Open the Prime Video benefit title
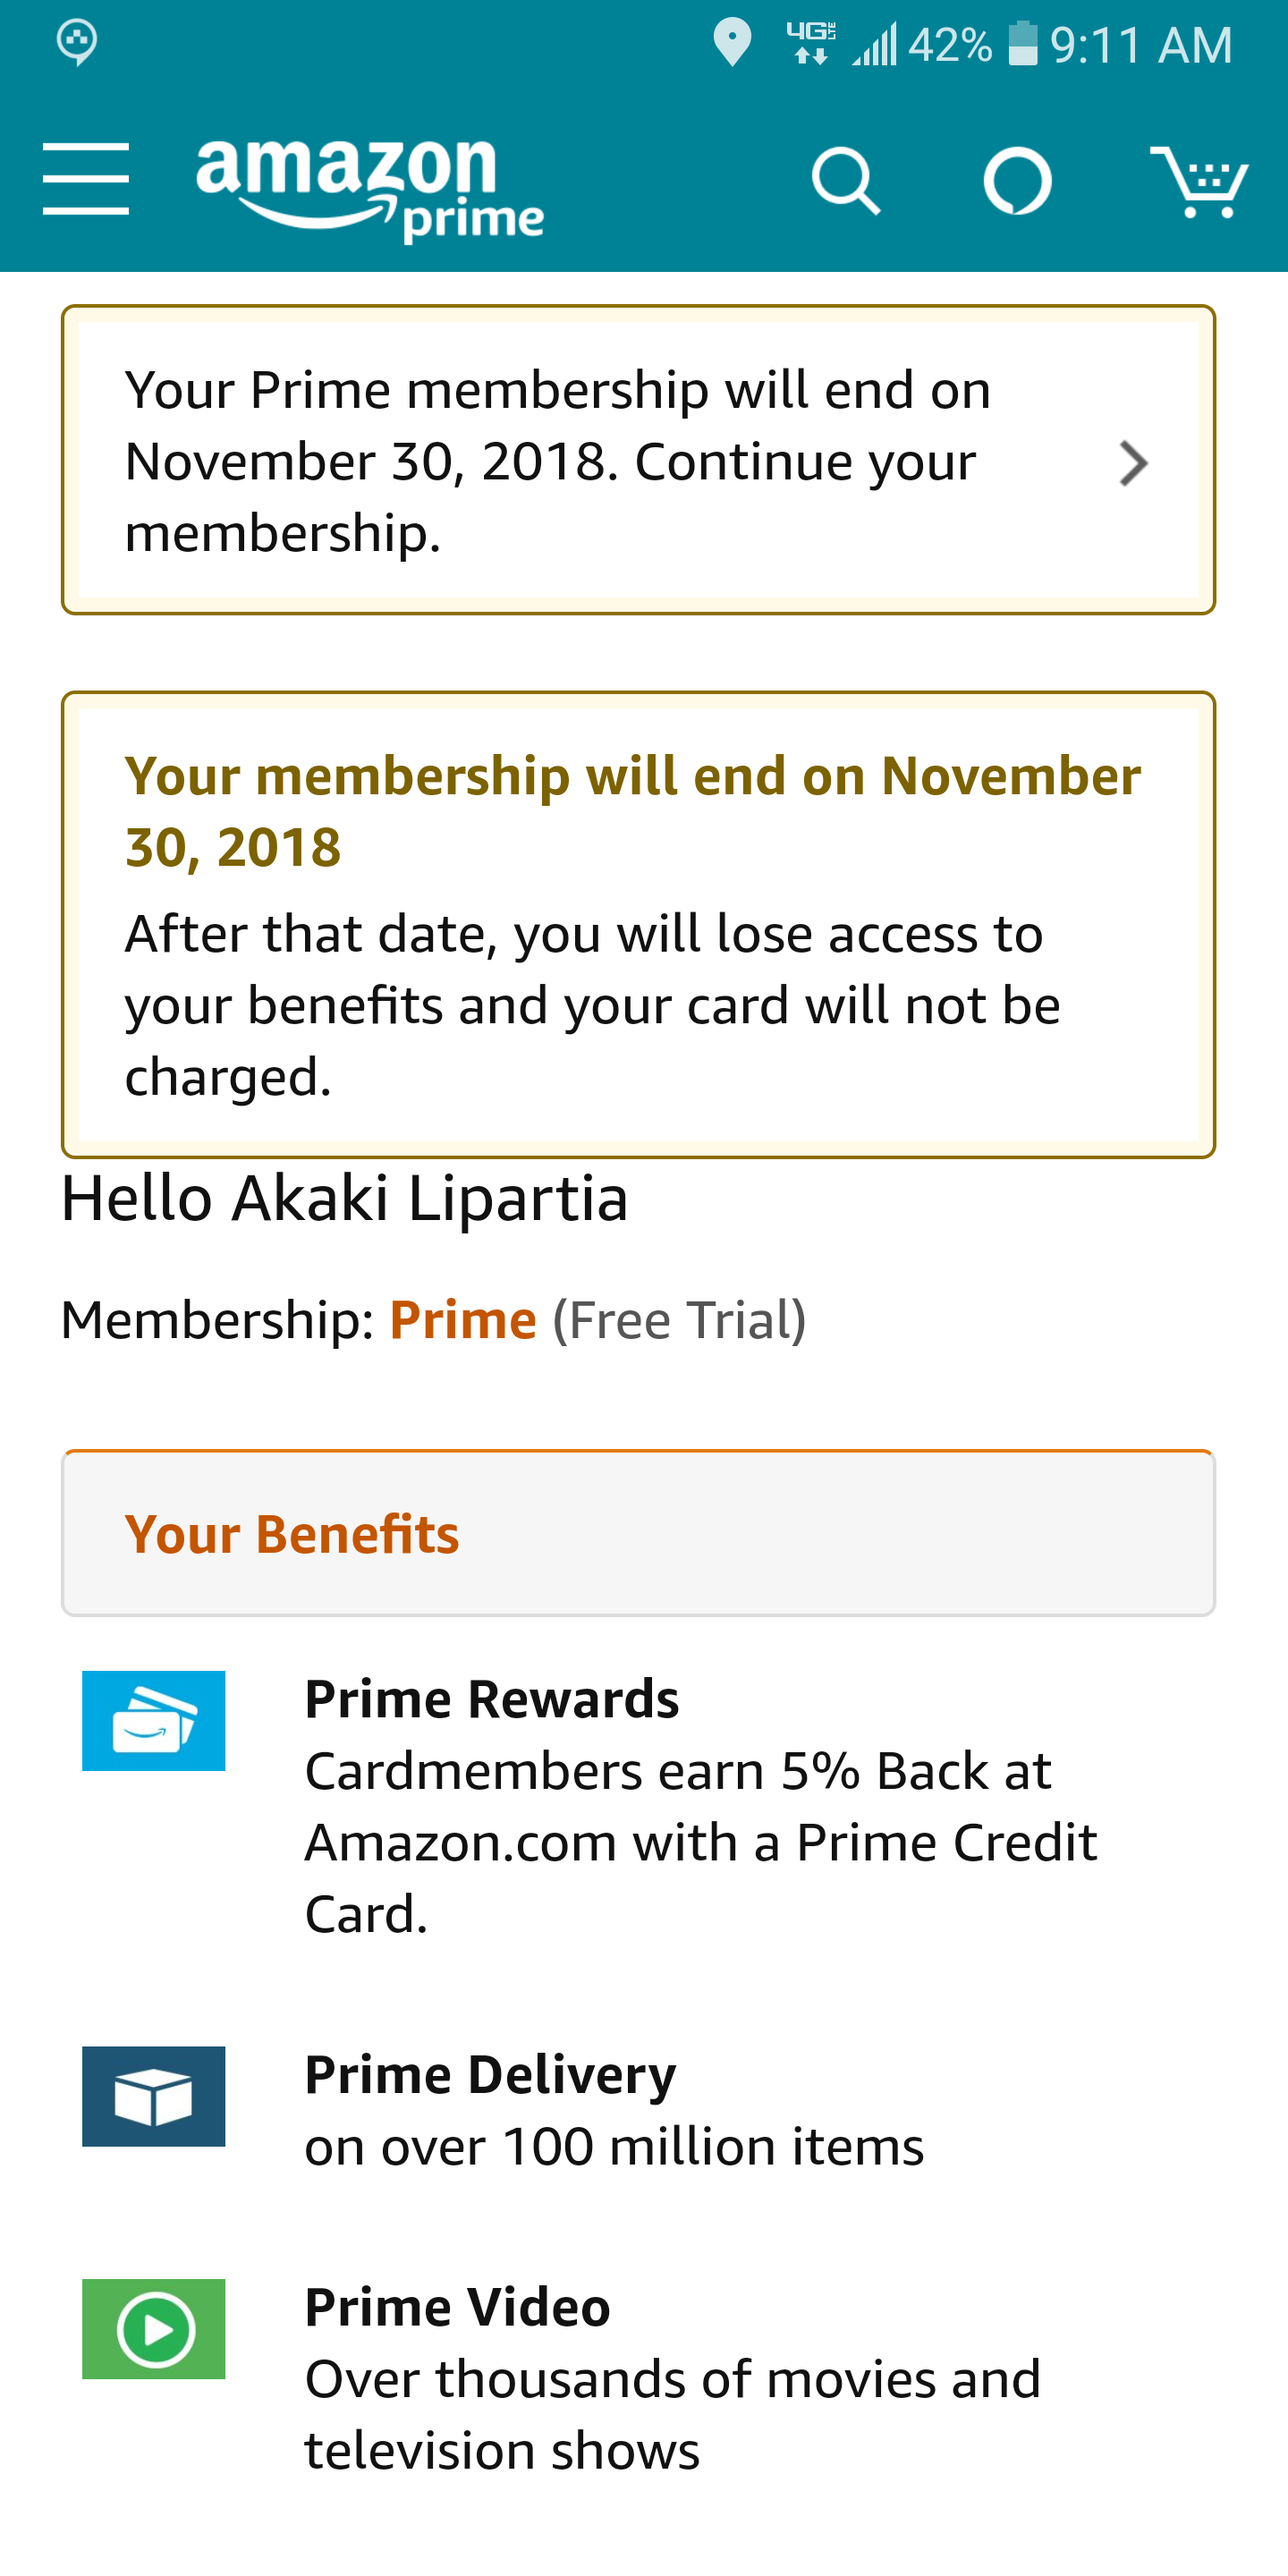 (x=457, y=2307)
